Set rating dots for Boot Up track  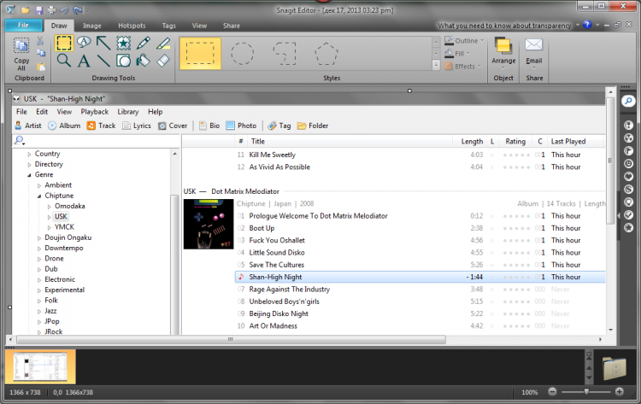(x=516, y=228)
